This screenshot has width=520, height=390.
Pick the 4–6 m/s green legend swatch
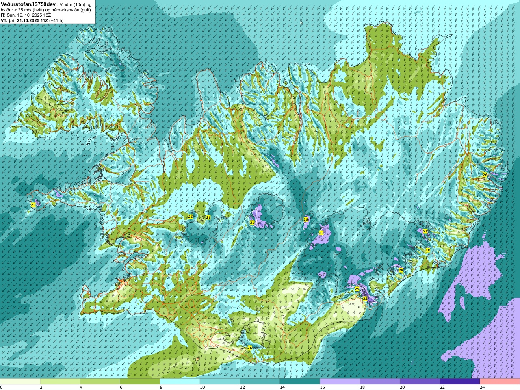[100, 381]
